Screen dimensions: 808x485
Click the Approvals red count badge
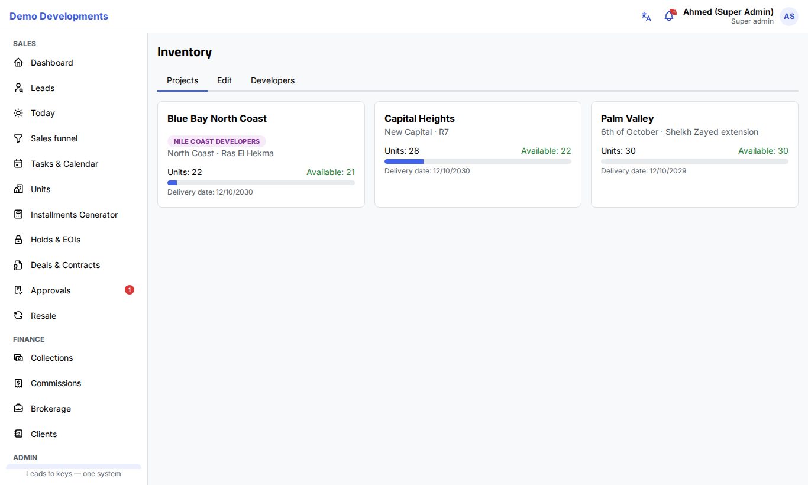130,290
